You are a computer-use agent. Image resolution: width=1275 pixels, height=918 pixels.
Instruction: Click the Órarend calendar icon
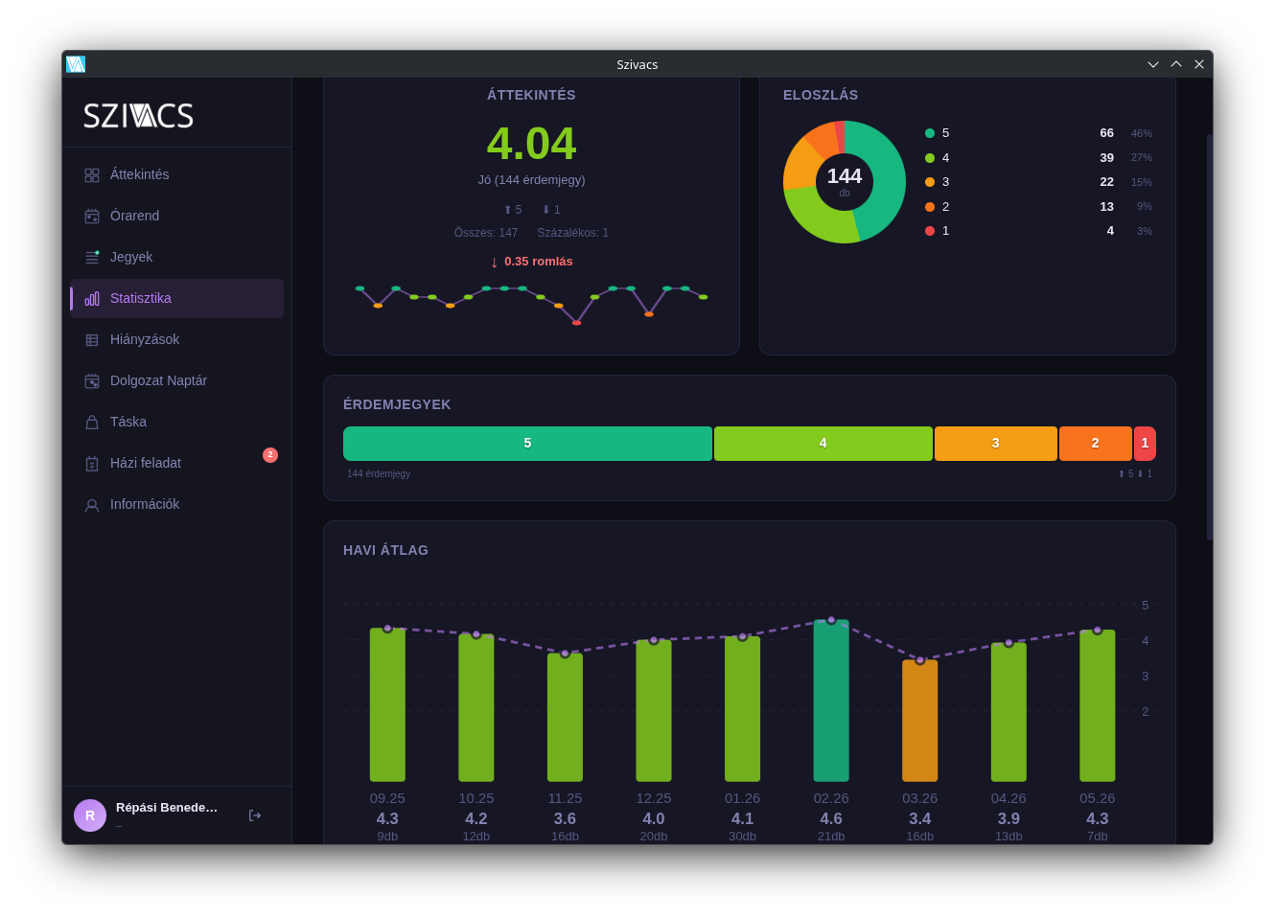pos(92,217)
